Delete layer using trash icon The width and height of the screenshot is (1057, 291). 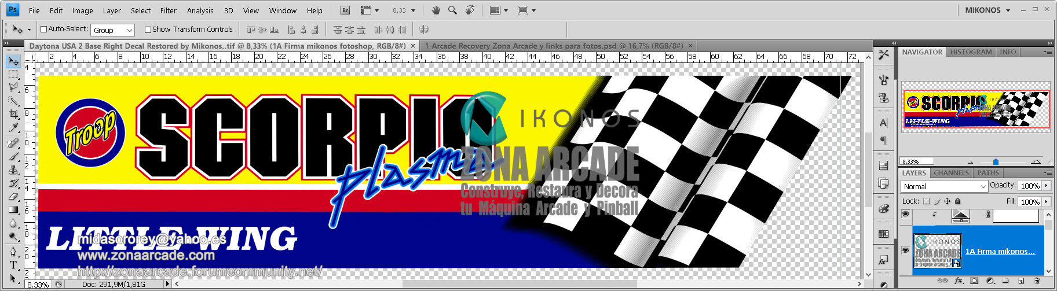[x=1037, y=281]
